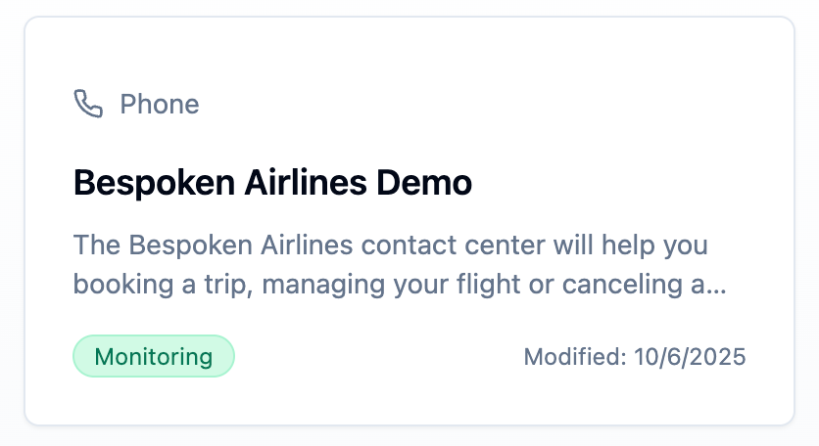Click the Modified: 10/6/2025 date text
The width and height of the screenshot is (819, 446).
(635, 356)
